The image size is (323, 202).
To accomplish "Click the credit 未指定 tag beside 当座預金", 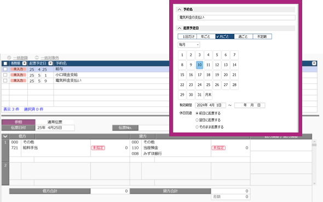I will pos(218,148).
